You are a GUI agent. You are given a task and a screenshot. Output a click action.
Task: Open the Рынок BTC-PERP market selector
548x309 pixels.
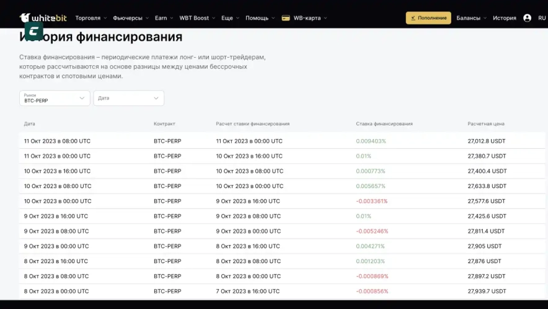(55, 98)
